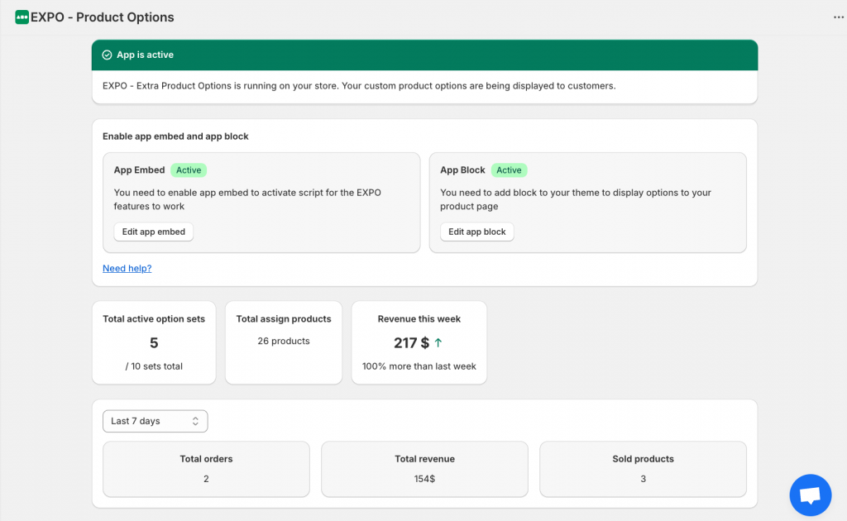Select the Total active option sets card
847x521 pixels.
click(154, 342)
